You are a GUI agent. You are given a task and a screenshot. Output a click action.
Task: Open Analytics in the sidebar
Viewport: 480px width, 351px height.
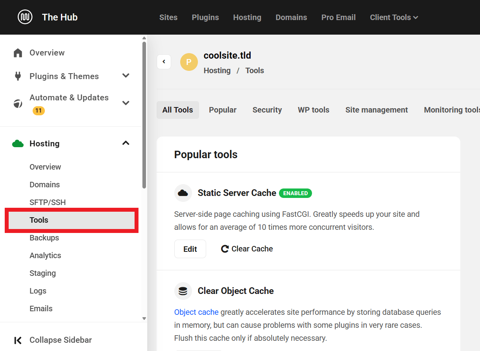coord(45,255)
